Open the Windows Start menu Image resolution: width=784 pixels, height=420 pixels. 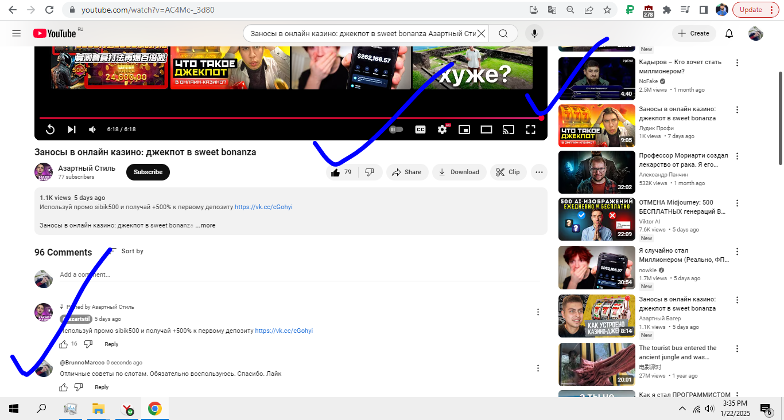14,409
